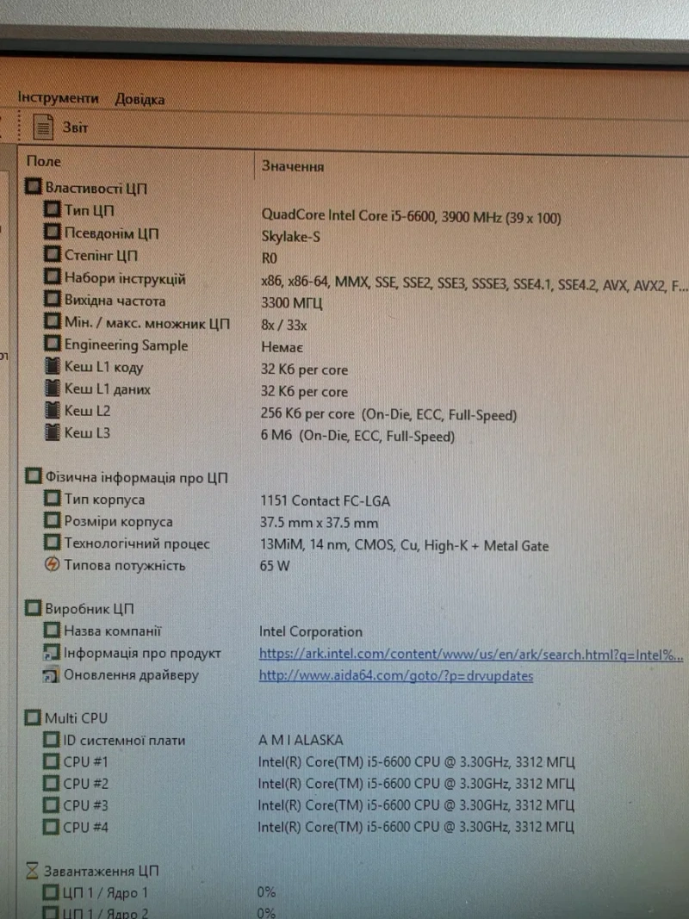Sort by the Значення column header

point(292,166)
